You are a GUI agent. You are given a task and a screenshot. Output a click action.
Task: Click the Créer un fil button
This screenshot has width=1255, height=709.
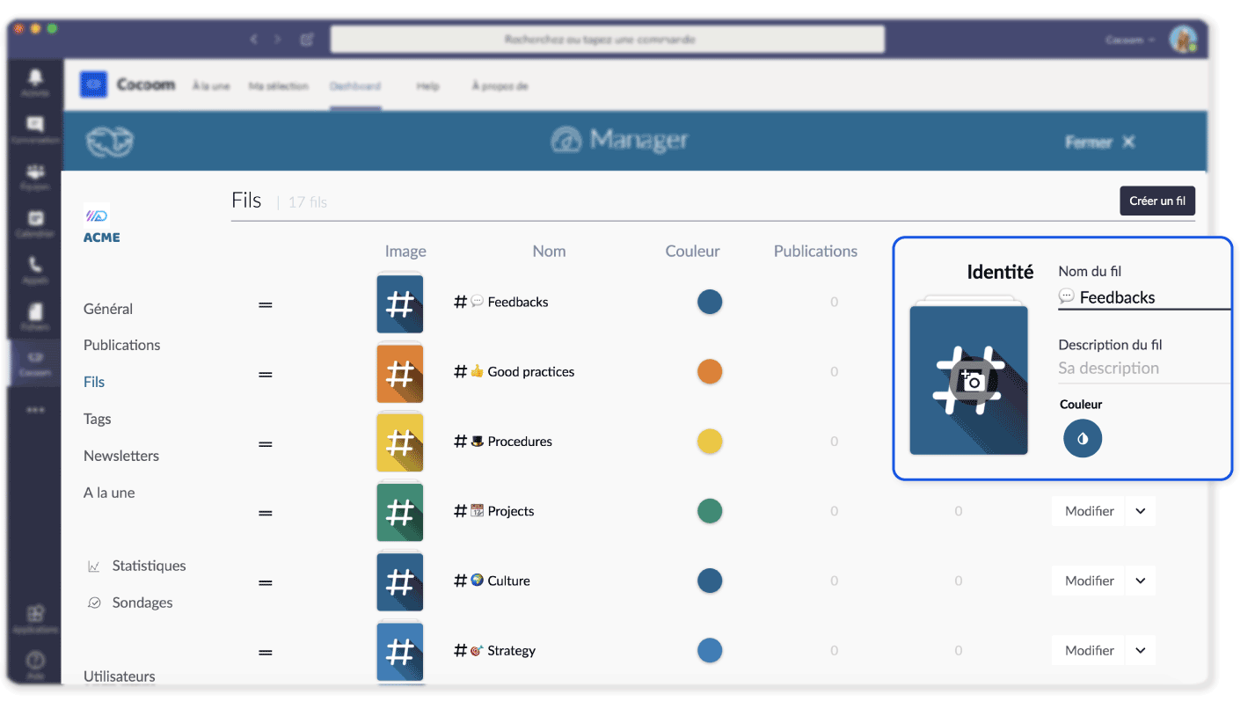1156,201
